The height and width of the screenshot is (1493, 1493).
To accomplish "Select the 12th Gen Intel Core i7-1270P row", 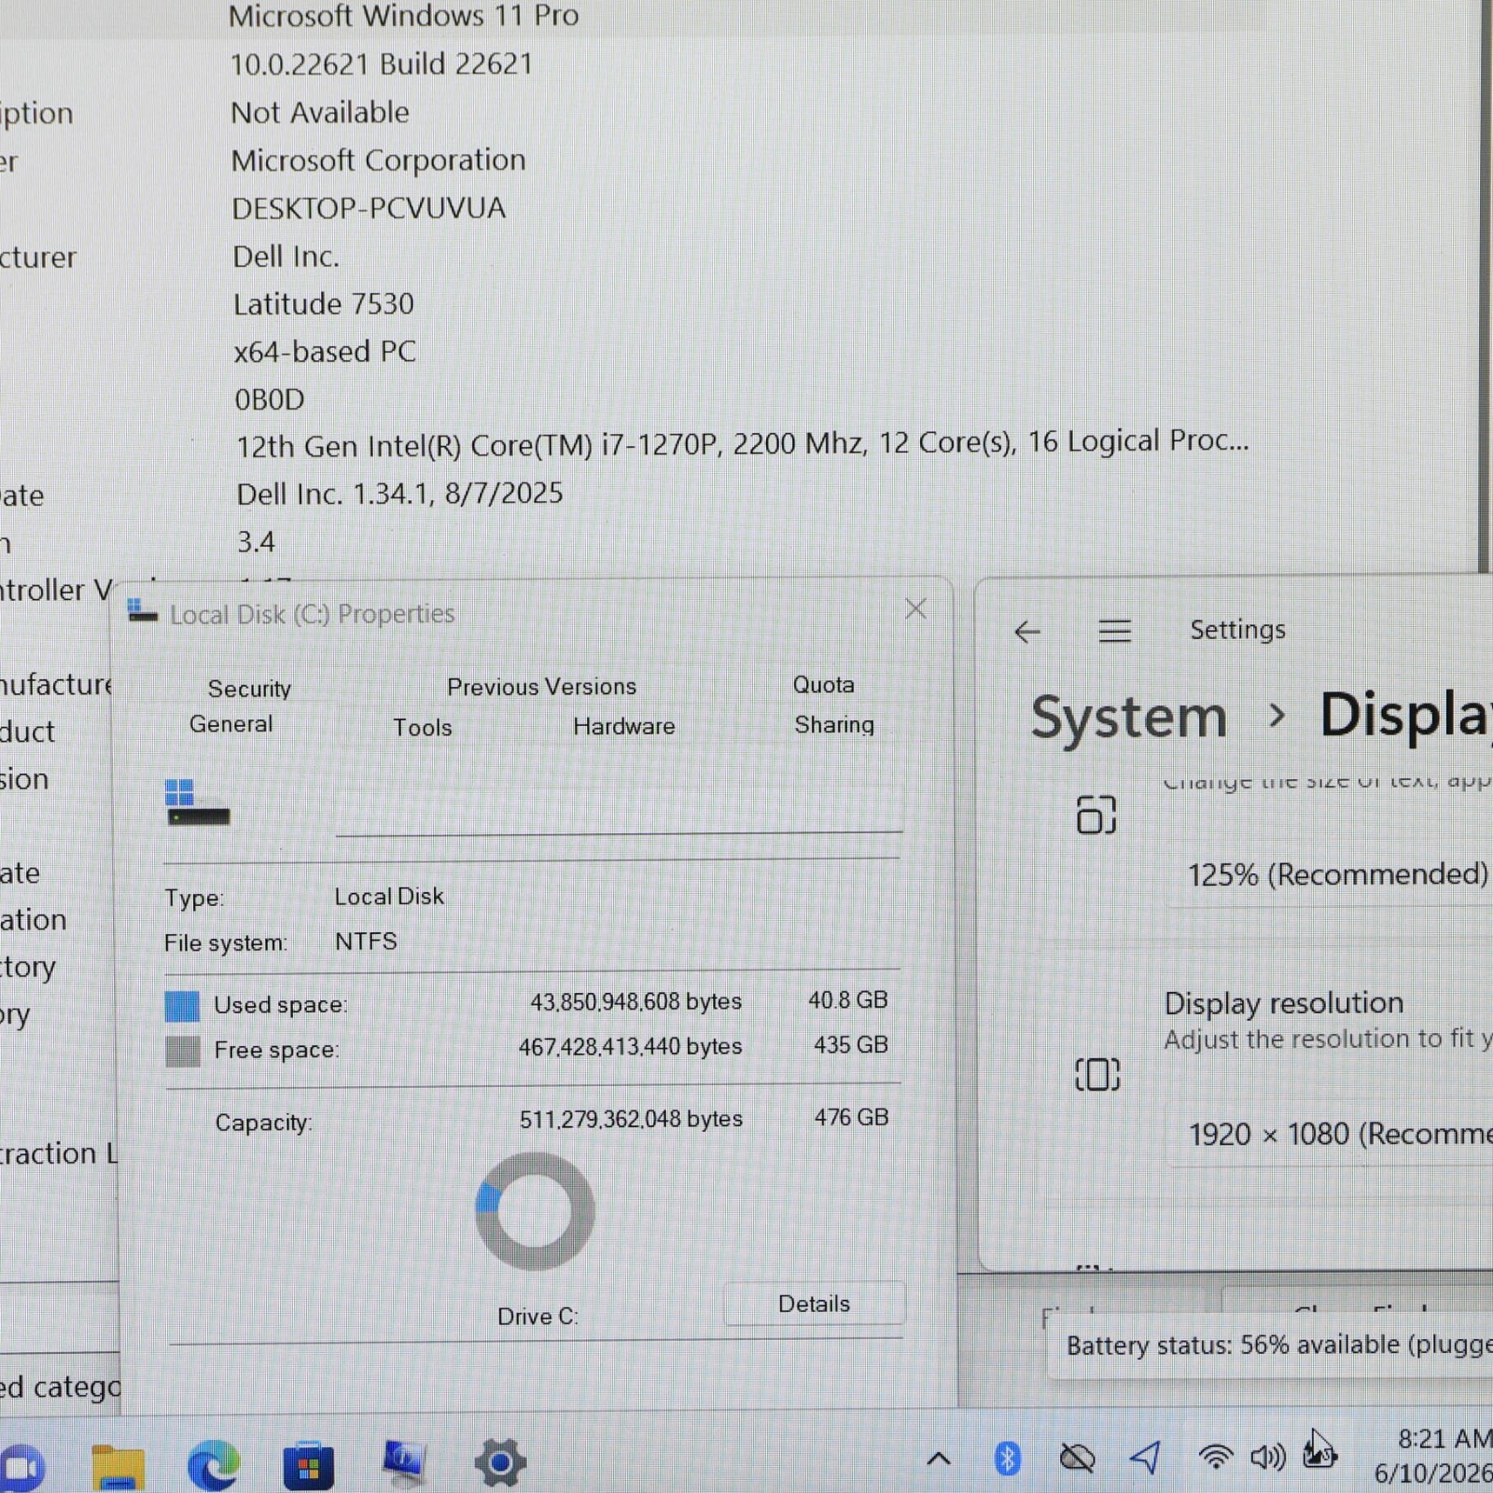I will click(742, 443).
